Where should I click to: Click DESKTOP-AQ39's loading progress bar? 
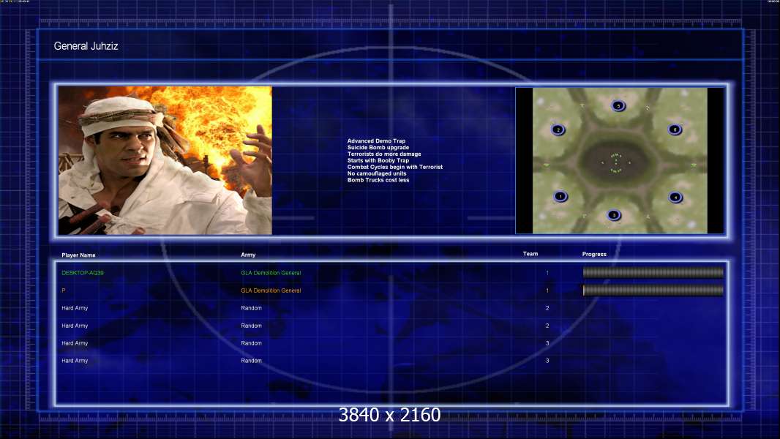(653, 272)
